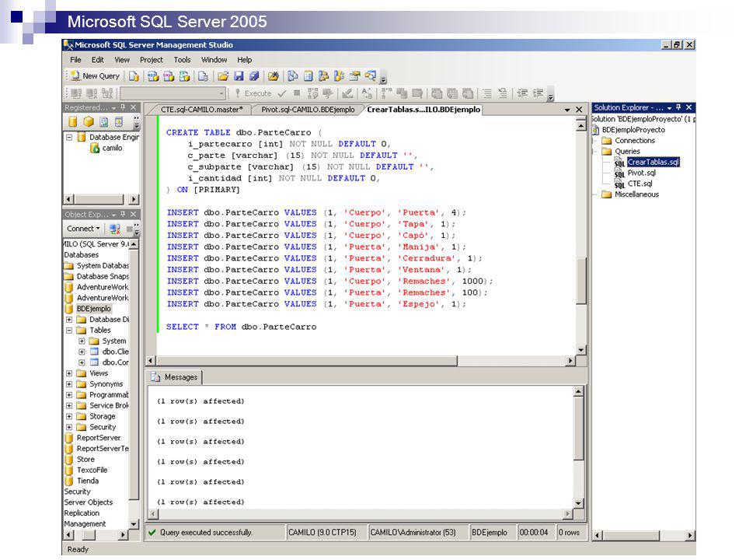Collapse the Tables folder node
Viewport: 746px width, 560px height.
coord(69,330)
